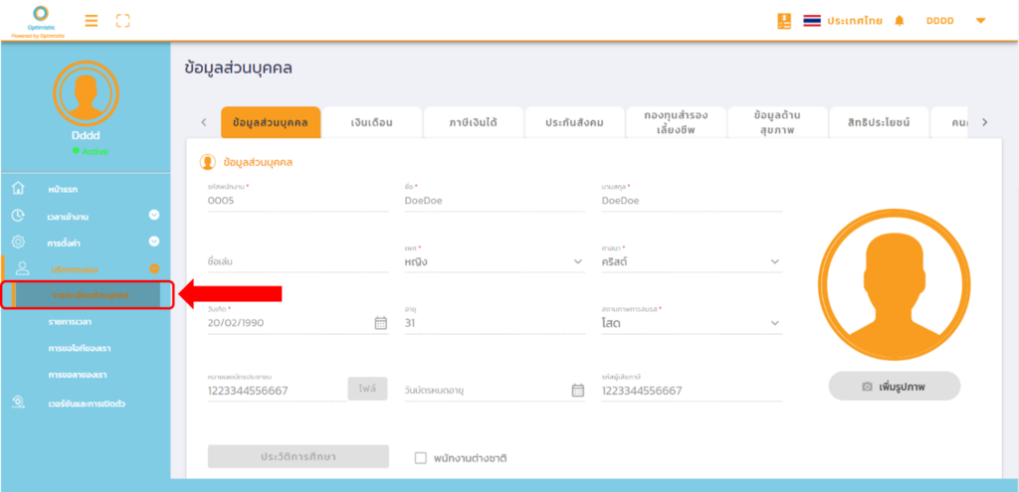Switch to the เงินเดือน tab

pos(372,122)
